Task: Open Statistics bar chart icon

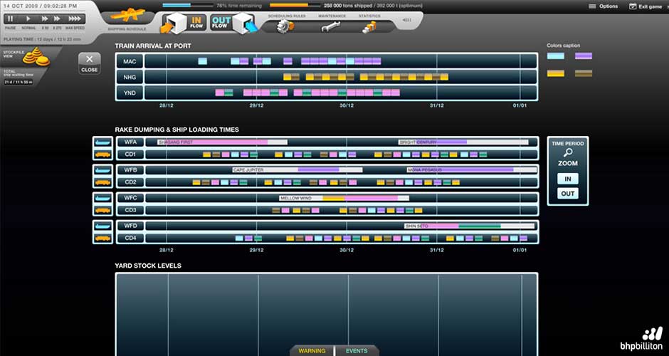Action: 369,27
